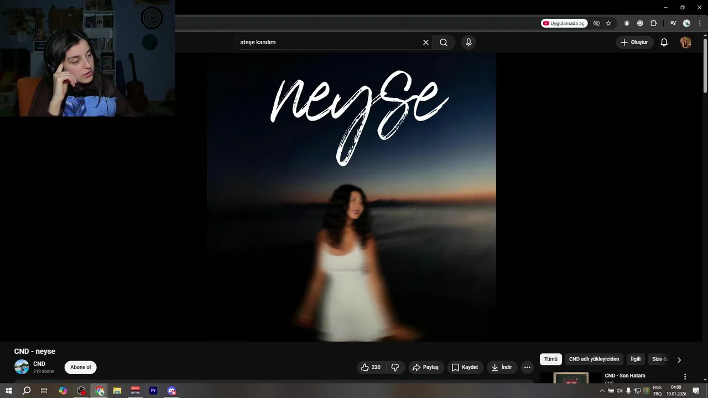The height and width of the screenshot is (398, 708).
Task: Open the Windows action center
Action: click(x=696, y=391)
